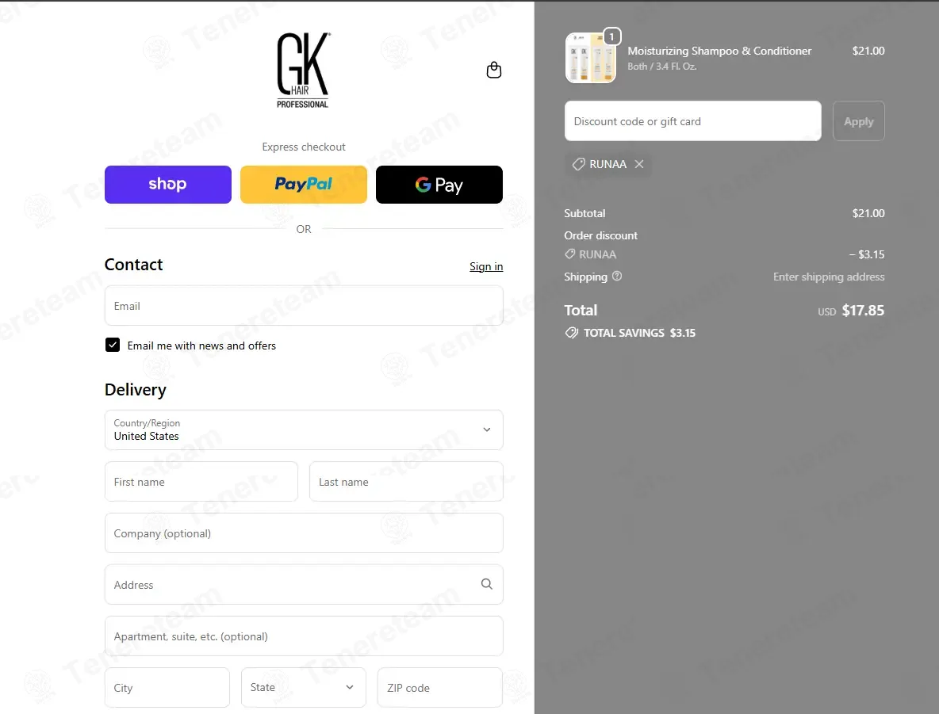Click the Subtotal $21.00 amount
Image resolution: width=939 pixels, height=714 pixels.
[868, 213]
